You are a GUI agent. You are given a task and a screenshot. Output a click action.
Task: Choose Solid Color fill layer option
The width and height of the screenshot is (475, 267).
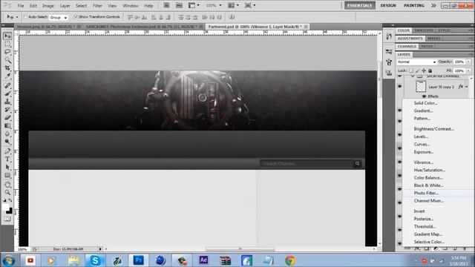[x=425, y=103]
